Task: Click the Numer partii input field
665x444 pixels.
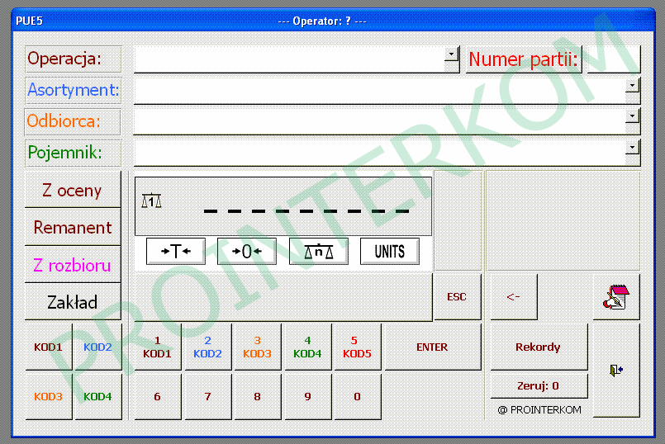Action: [613, 59]
